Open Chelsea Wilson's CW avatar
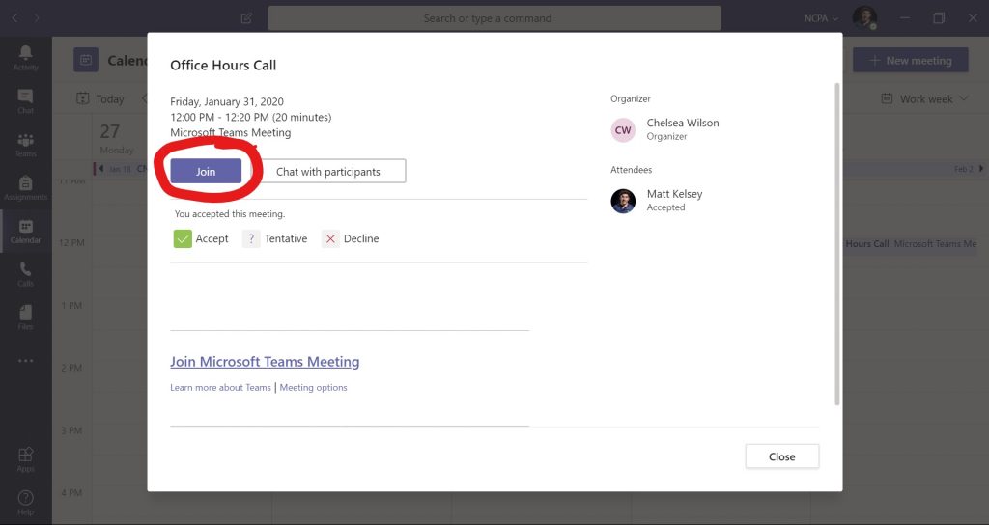 click(x=623, y=130)
